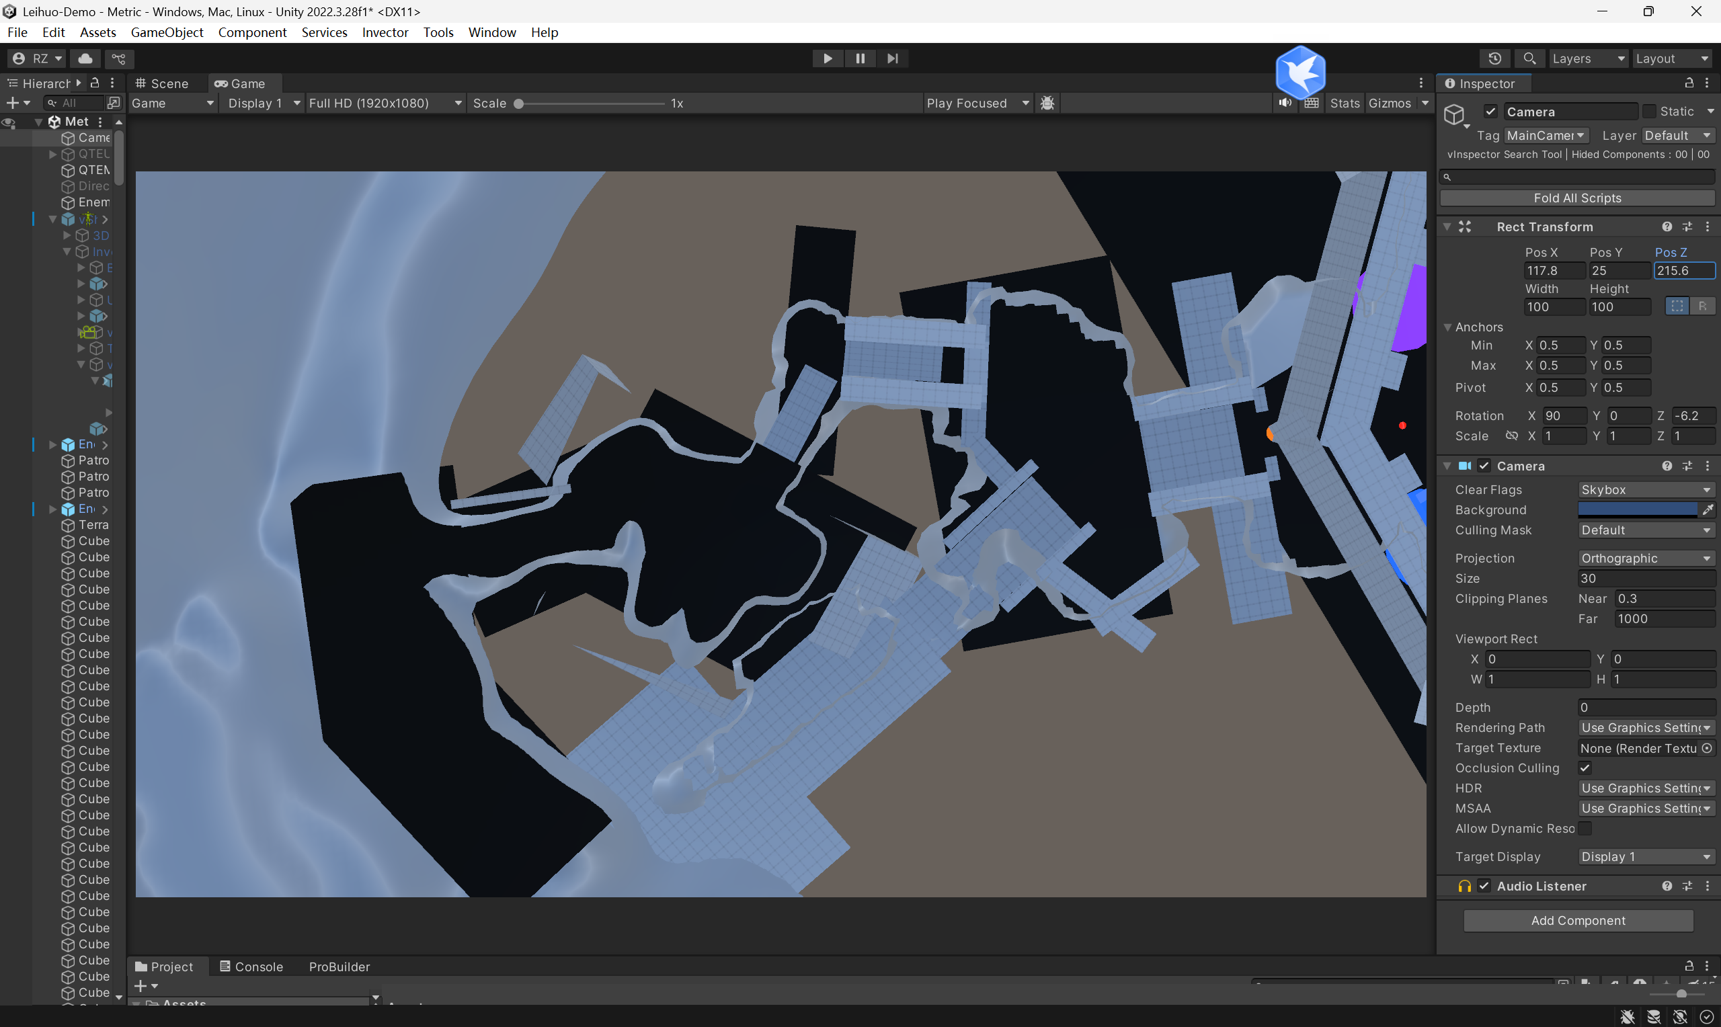This screenshot has height=1027, width=1721.
Task: Click the Add Component button
Action: coord(1578,920)
